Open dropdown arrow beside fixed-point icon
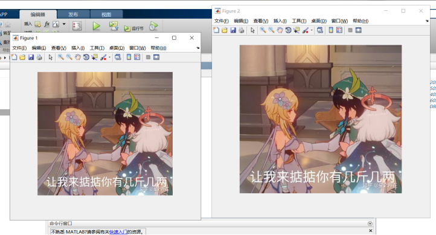436x235 pixels. click(64, 24)
